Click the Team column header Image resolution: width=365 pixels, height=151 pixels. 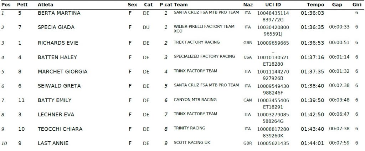[181, 5]
